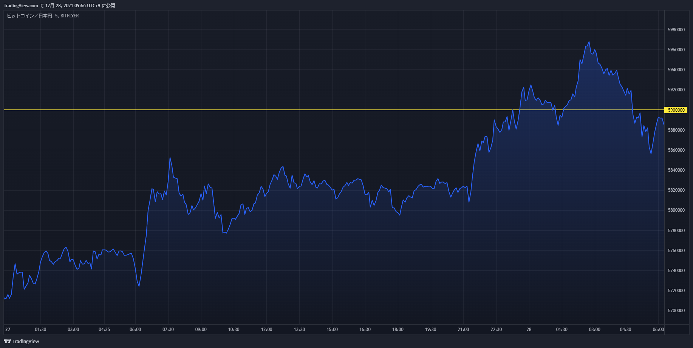Click the 5820000 price axis label
This screenshot has width=693, height=348.
(x=676, y=190)
